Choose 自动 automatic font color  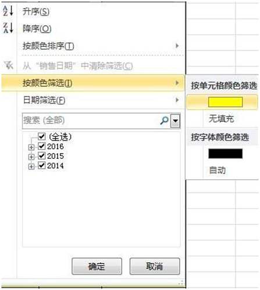pos(218,170)
